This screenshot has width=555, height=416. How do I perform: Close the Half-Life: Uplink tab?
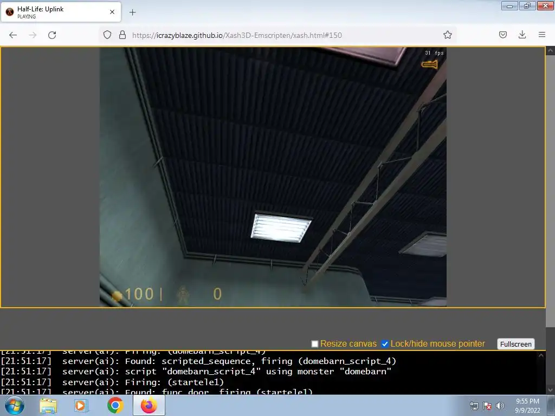(112, 12)
